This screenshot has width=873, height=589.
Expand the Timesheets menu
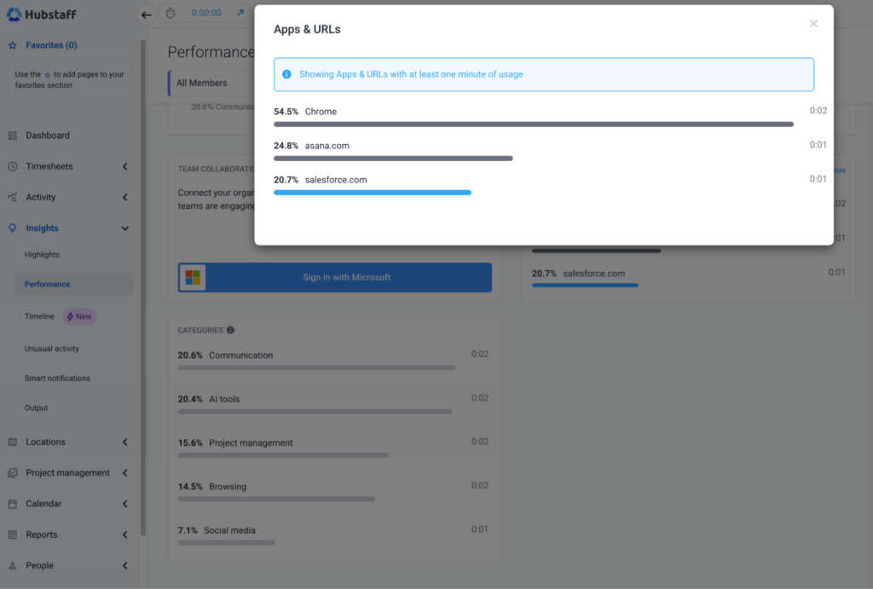[x=124, y=166]
